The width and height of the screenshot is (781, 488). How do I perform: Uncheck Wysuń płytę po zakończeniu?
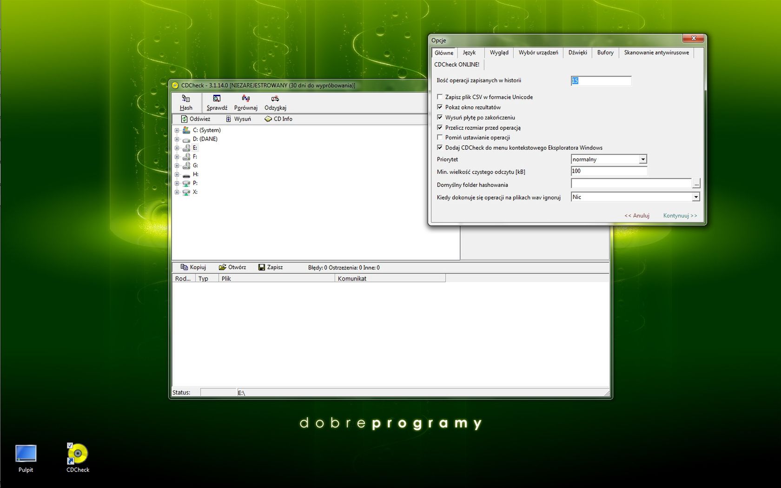[x=440, y=118]
